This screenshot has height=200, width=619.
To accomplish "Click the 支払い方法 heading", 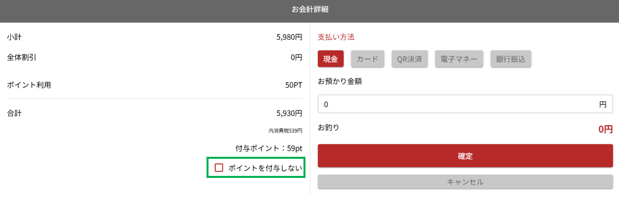I will [336, 37].
